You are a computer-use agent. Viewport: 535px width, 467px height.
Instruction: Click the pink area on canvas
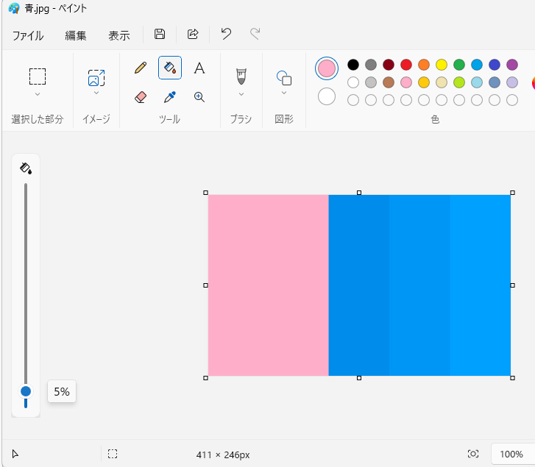pos(268,285)
